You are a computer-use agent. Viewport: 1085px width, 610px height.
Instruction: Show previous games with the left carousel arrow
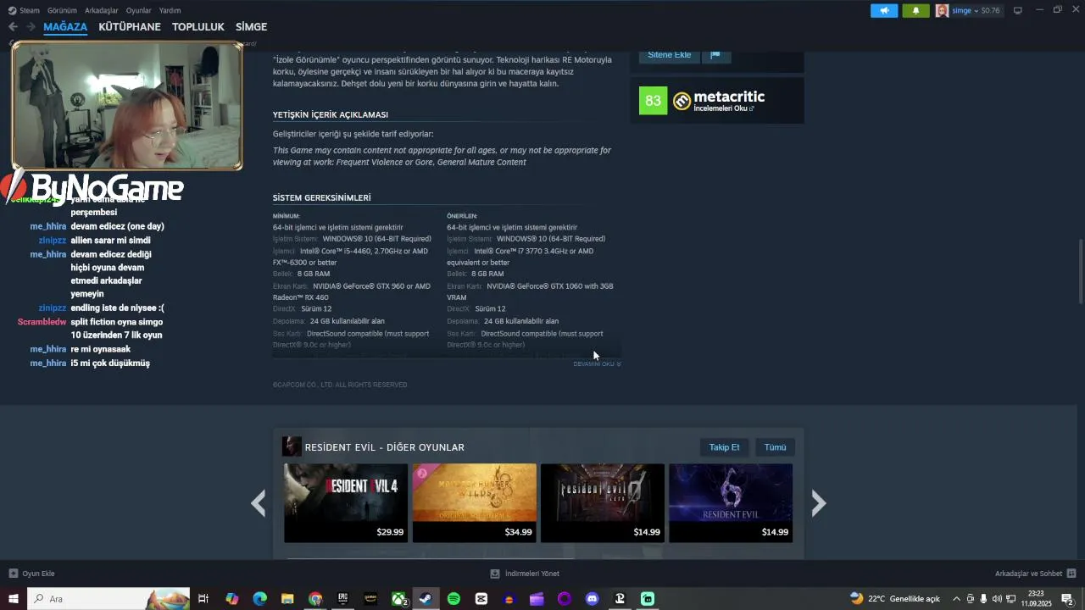coord(259,503)
